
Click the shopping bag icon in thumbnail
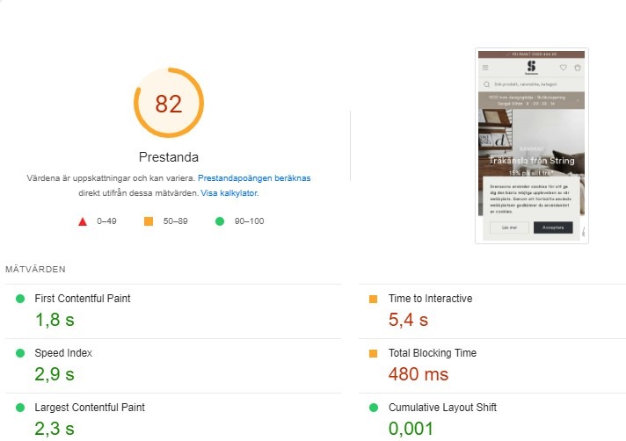[x=578, y=68]
